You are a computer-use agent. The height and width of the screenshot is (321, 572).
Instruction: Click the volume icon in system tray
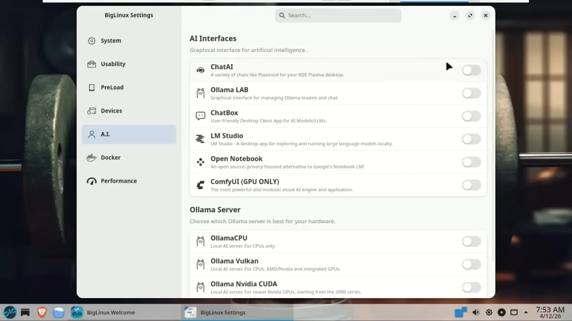point(476,313)
